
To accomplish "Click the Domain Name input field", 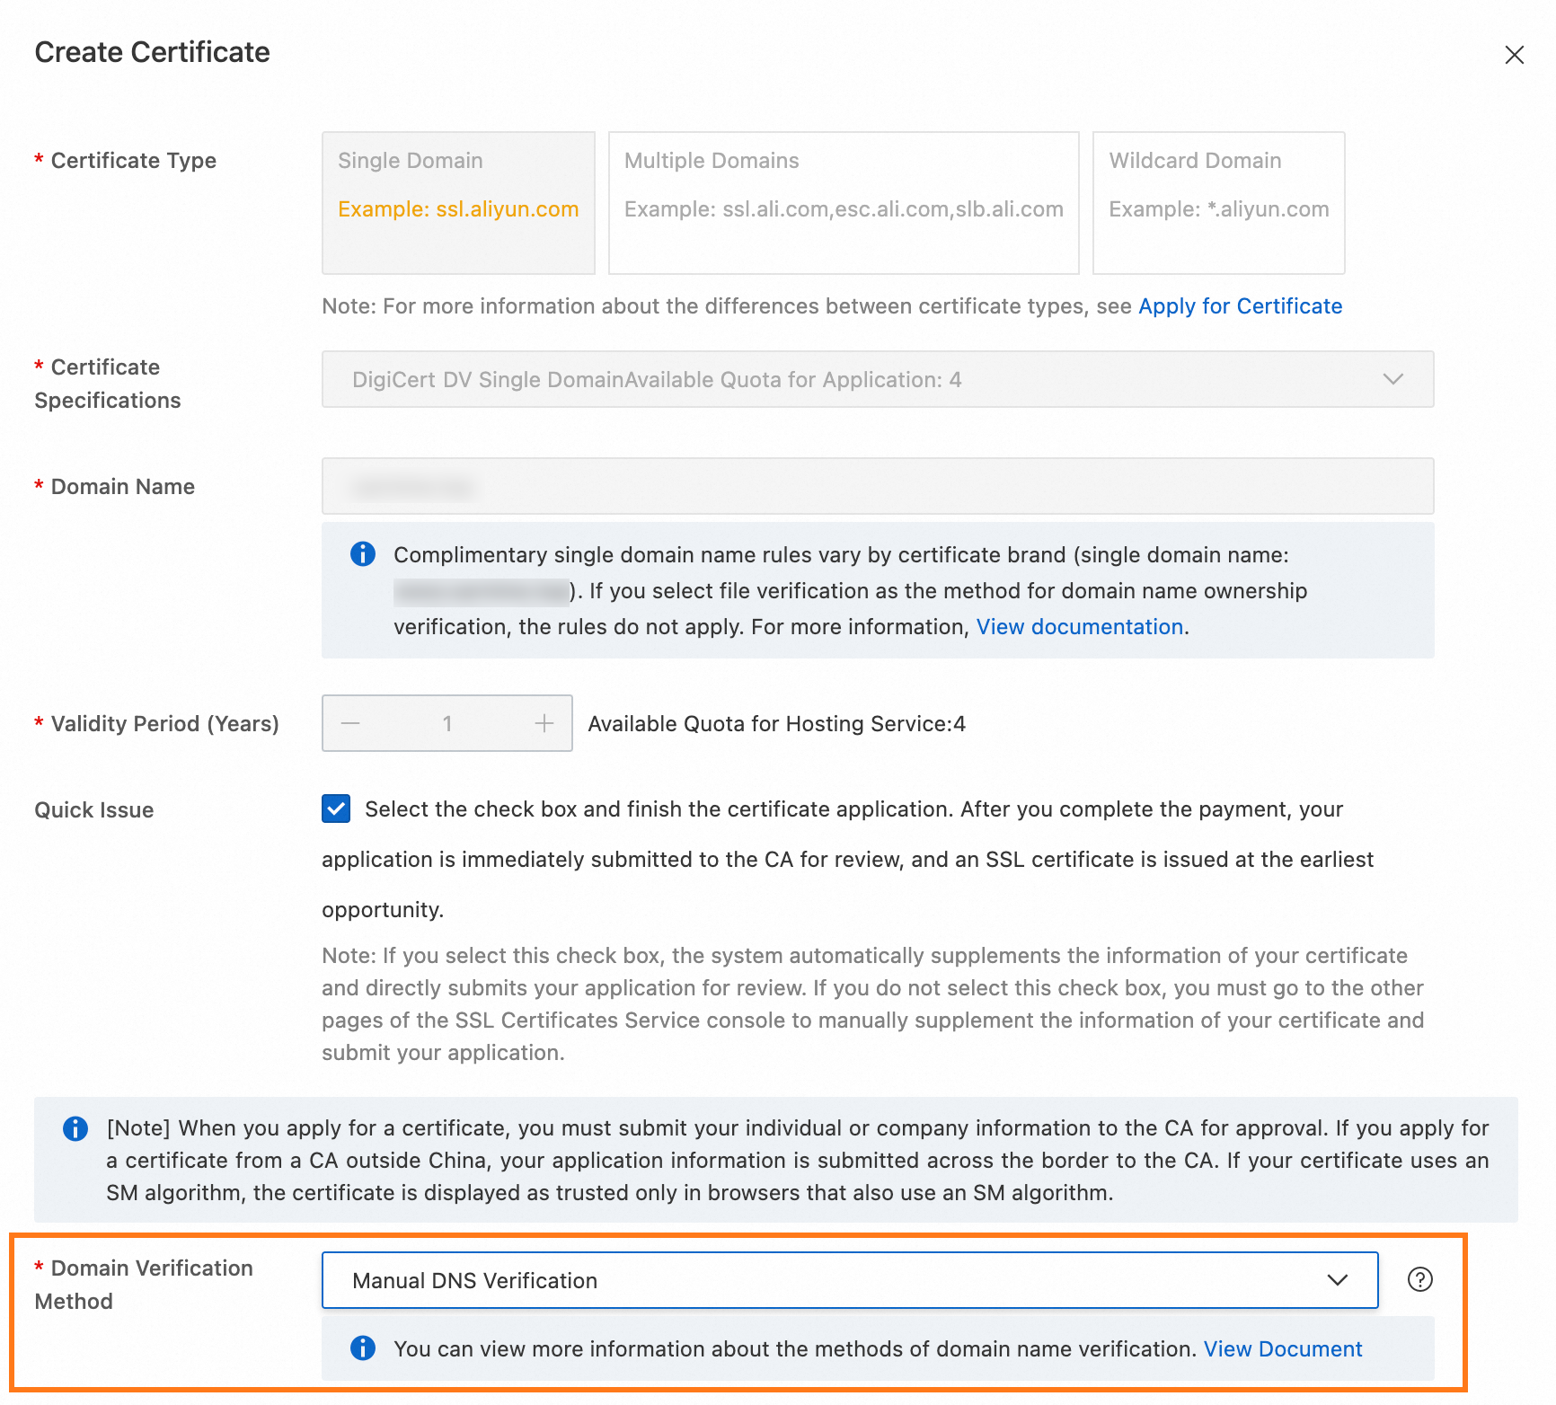I will coord(877,486).
